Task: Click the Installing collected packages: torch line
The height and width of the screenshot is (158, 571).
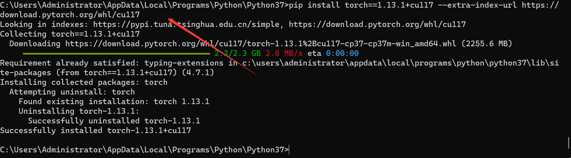Action: coord(84,82)
